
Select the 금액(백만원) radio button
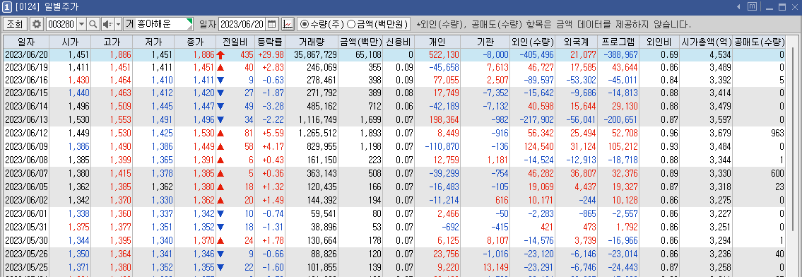coord(351,24)
